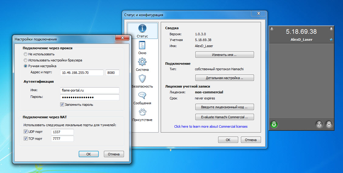
Task: Click the proxy address field 10.49.198.255:70
Action: (x=82, y=73)
